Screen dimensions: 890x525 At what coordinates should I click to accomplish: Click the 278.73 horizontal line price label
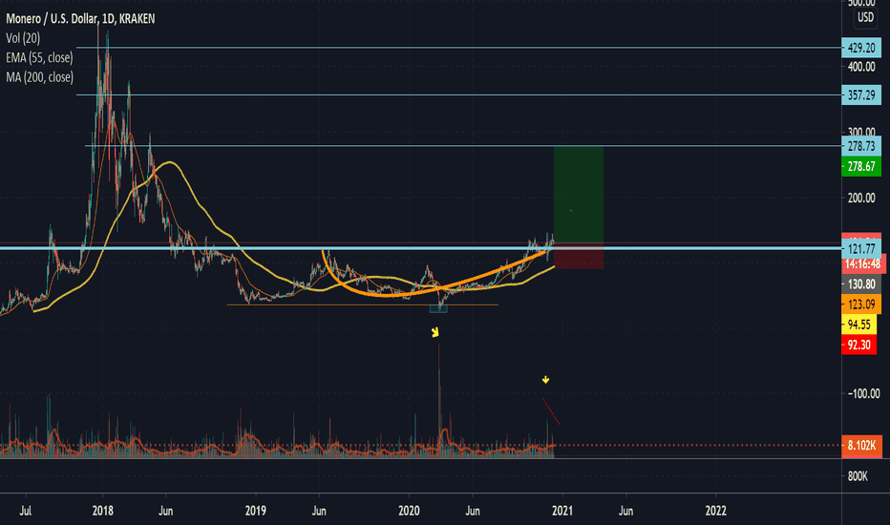(861, 146)
